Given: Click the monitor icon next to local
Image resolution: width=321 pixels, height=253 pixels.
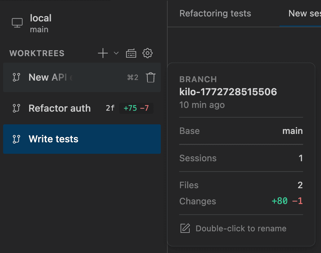Looking at the screenshot, I should tap(17, 22).
